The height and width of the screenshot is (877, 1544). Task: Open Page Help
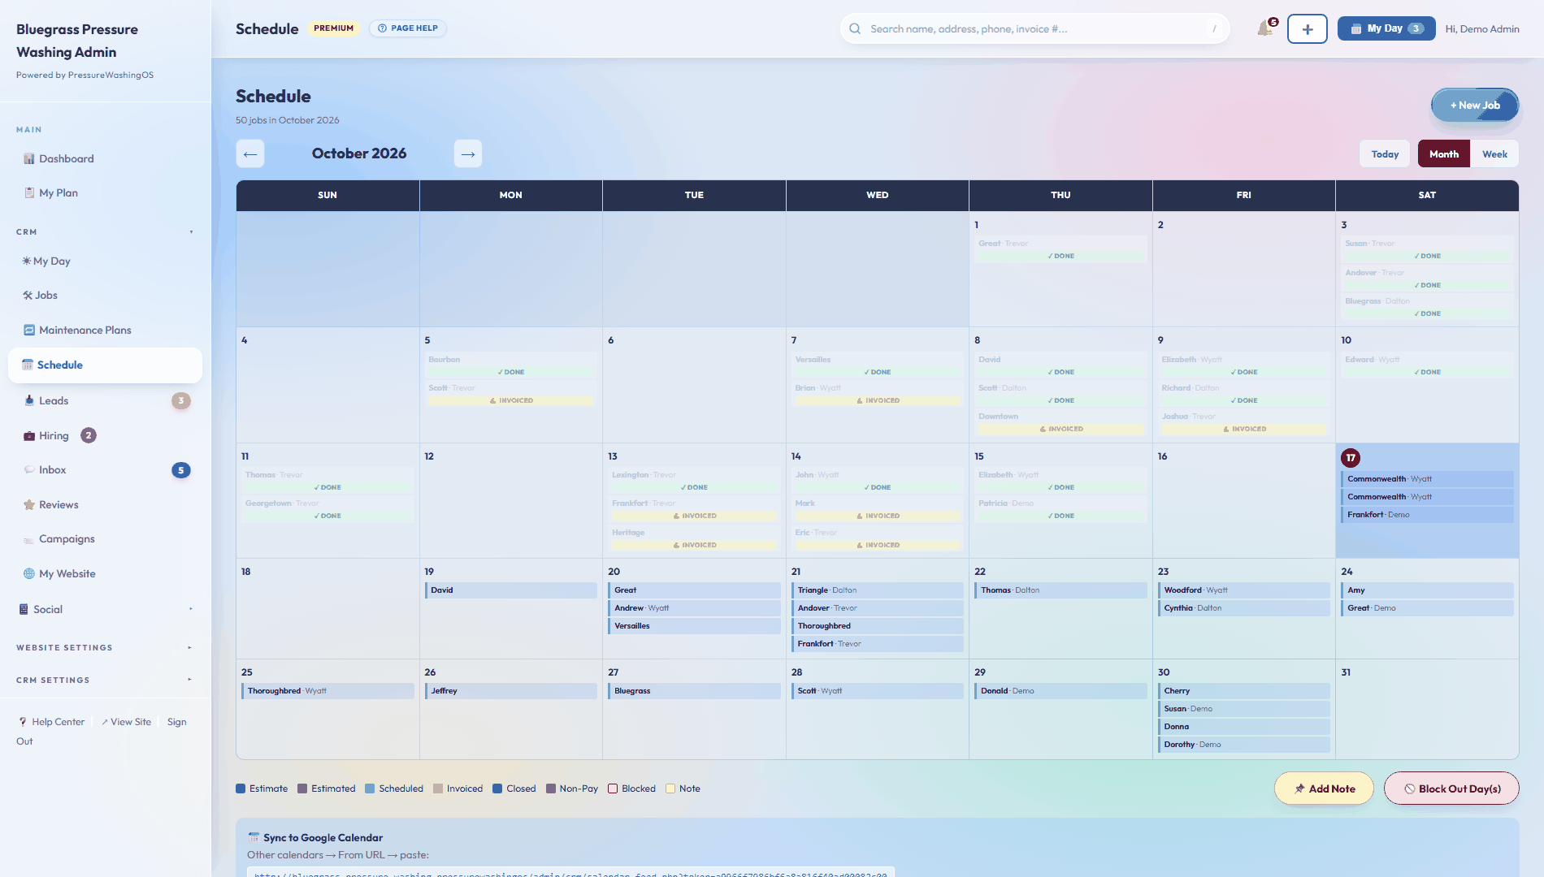coord(408,28)
